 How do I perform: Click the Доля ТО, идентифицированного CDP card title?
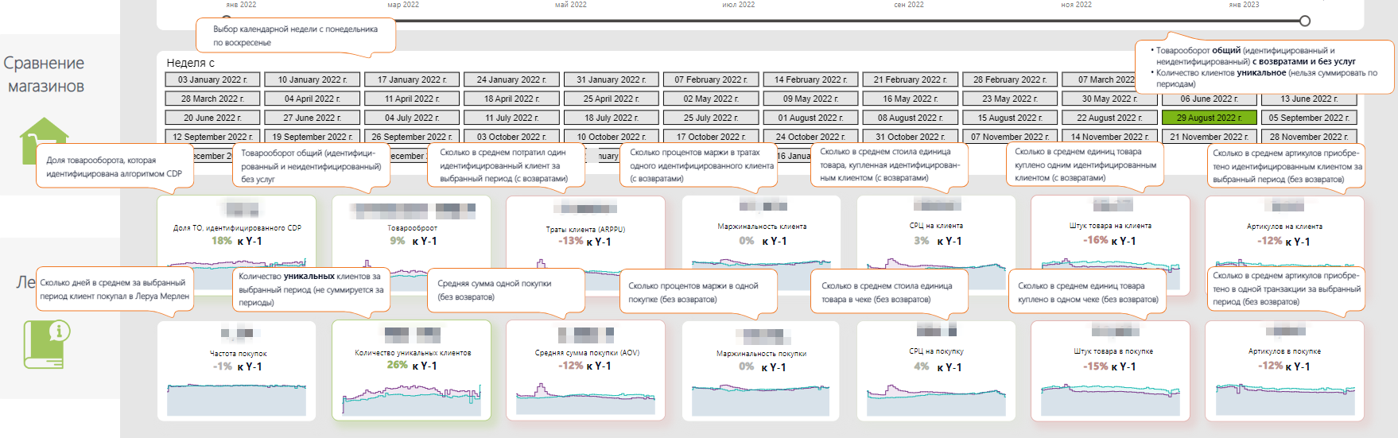coord(237,228)
